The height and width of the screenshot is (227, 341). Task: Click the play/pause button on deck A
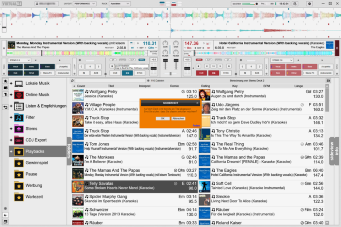click(128, 73)
